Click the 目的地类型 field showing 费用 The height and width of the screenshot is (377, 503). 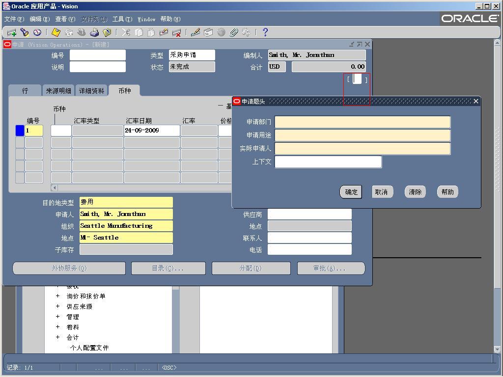(126, 202)
